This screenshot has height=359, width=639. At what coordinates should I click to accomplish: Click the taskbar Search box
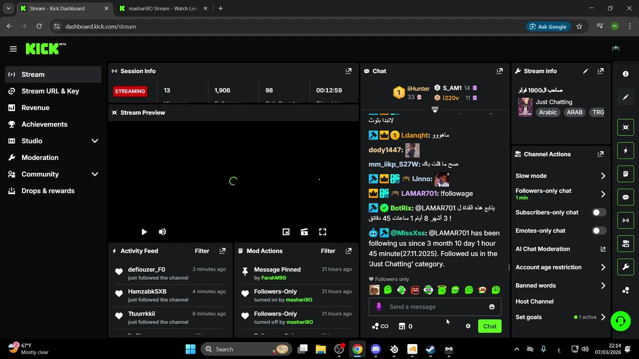pyautogui.click(x=247, y=349)
